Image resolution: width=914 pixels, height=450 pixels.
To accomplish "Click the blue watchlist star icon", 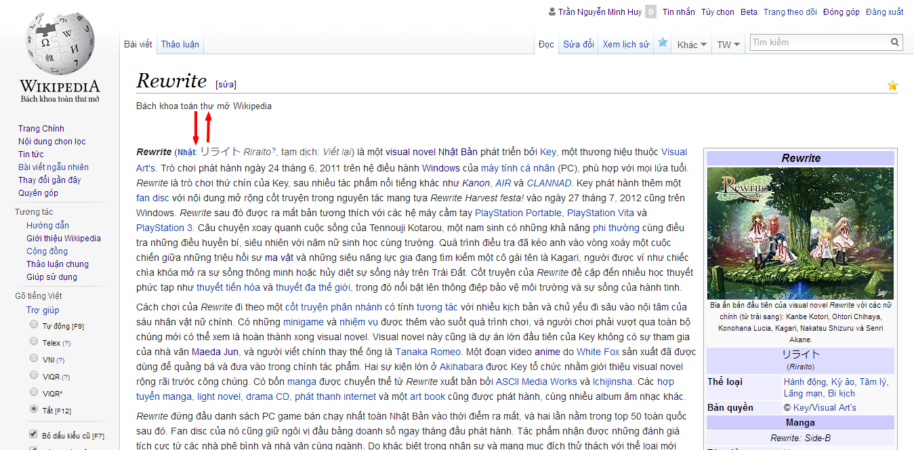I will coord(663,43).
